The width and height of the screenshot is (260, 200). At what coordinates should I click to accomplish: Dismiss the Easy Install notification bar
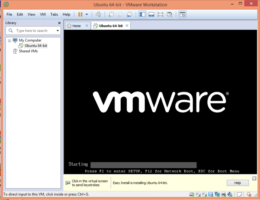[254, 178]
